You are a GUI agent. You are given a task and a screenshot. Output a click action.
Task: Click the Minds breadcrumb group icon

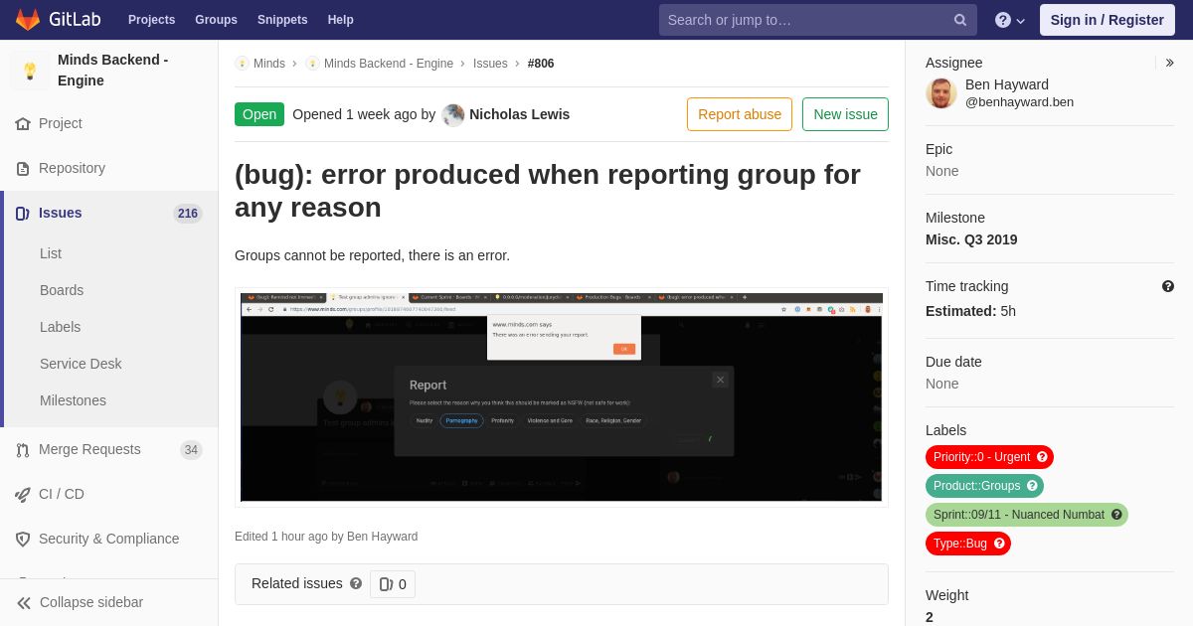pyautogui.click(x=242, y=64)
